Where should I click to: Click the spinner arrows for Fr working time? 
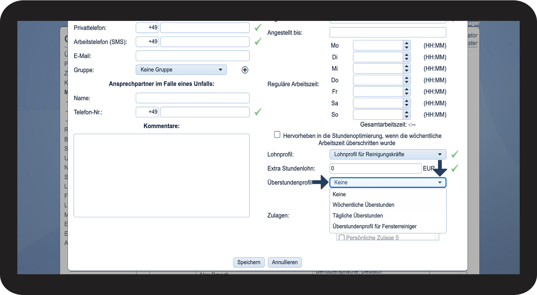[x=407, y=91]
